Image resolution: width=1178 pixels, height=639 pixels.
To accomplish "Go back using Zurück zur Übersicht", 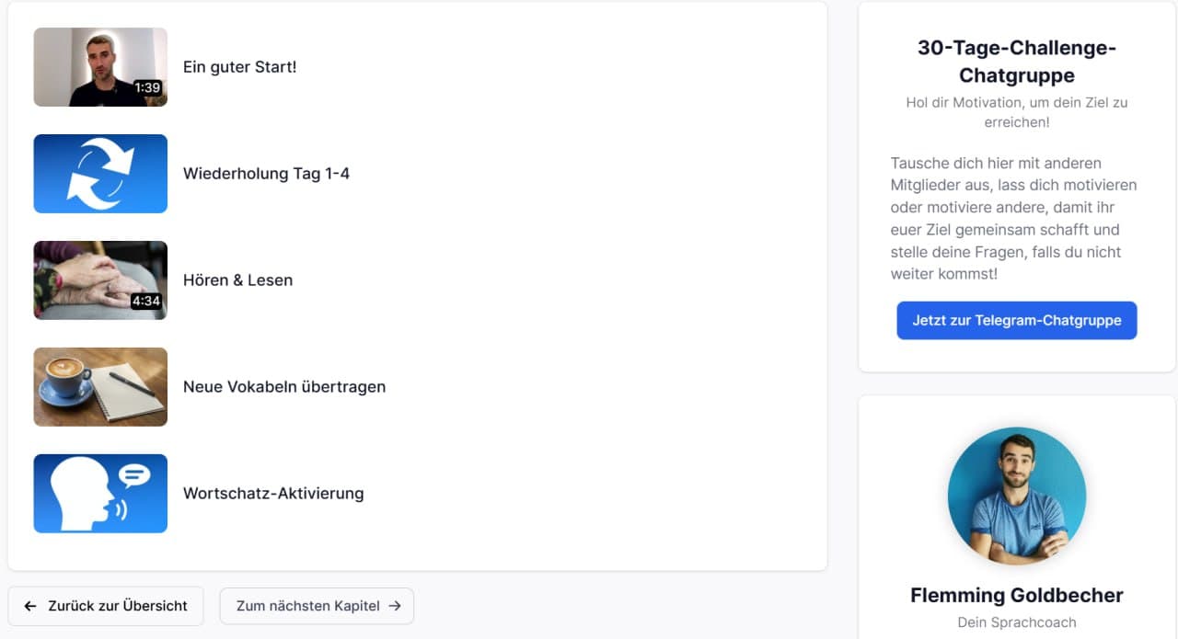I will [x=106, y=606].
